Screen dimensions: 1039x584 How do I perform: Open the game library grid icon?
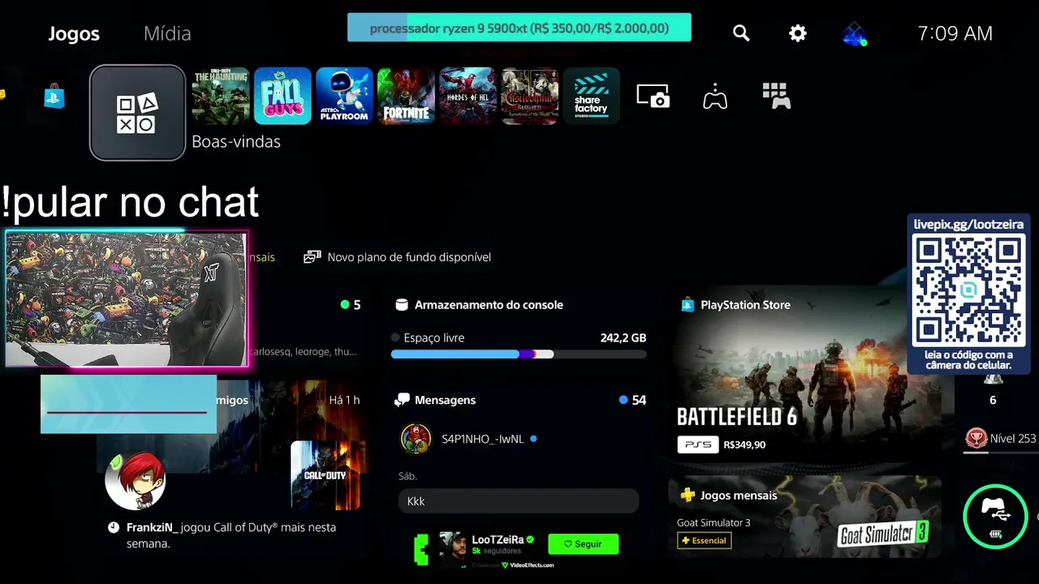[x=777, y=96]
